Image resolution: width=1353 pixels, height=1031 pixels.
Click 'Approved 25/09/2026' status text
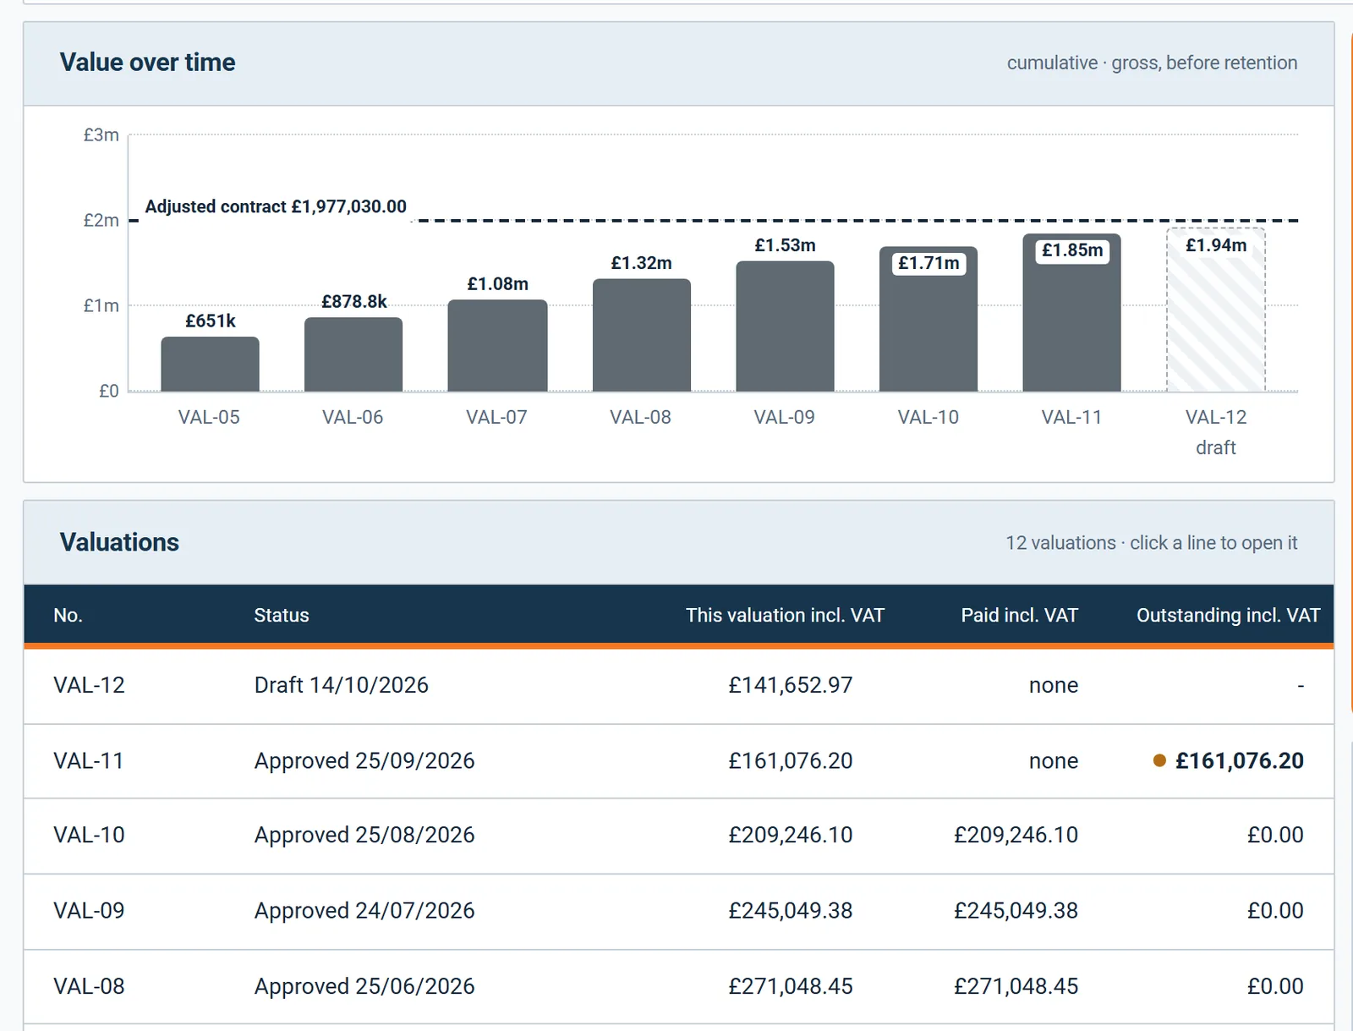pos(364,761)
